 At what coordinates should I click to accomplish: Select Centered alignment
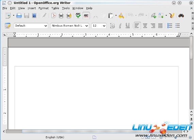coord(145,26)
